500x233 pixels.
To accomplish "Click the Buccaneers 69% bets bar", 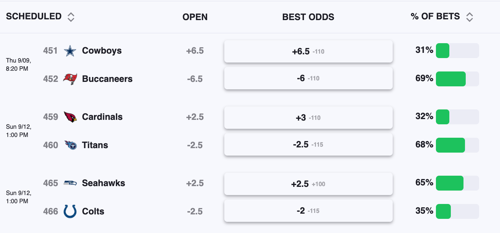I will coord(458,79).
